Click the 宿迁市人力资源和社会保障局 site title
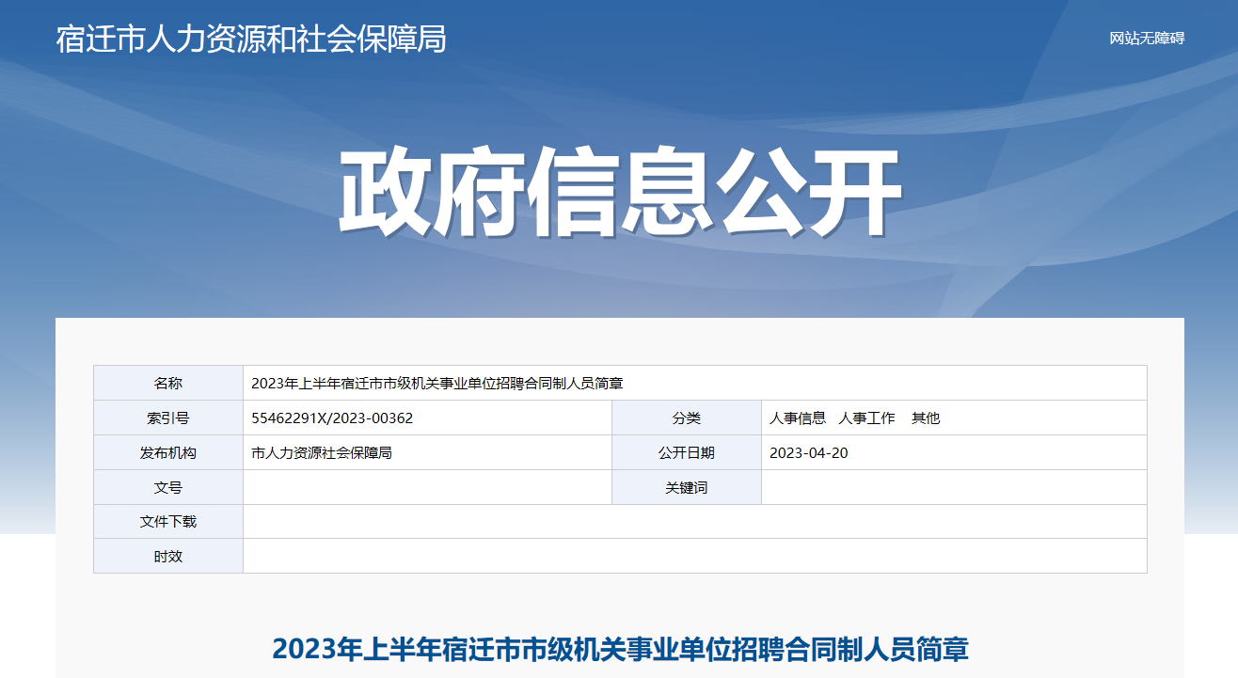The height and width of the screenshot is (678, 1238). click(251, 39)
